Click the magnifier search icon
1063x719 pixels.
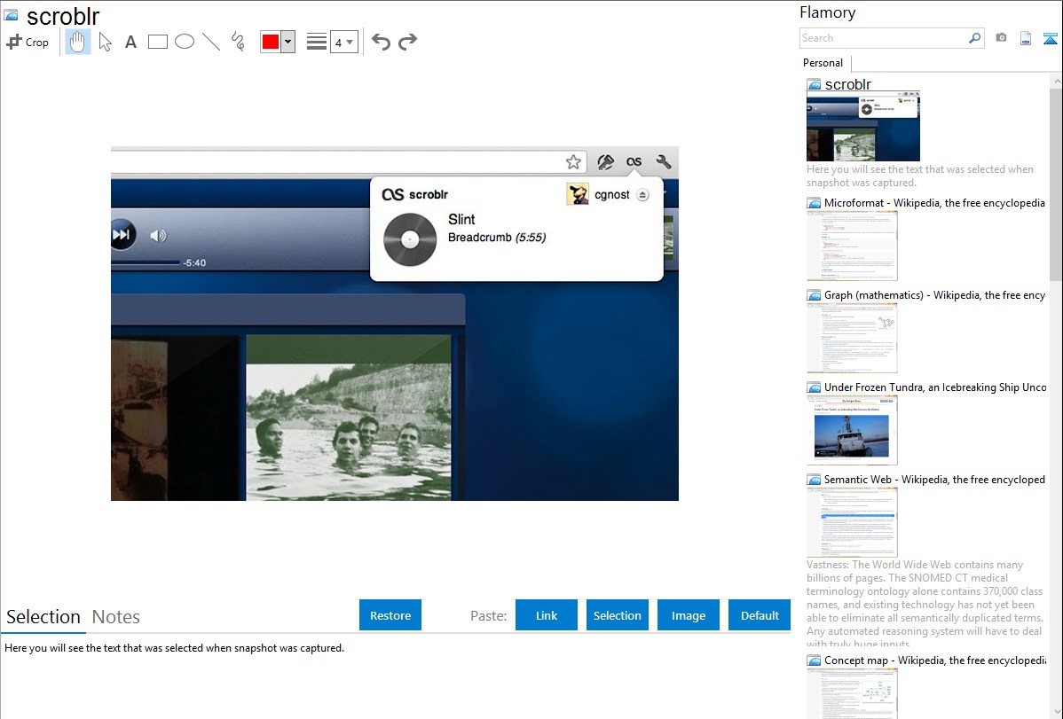point(975,38)
